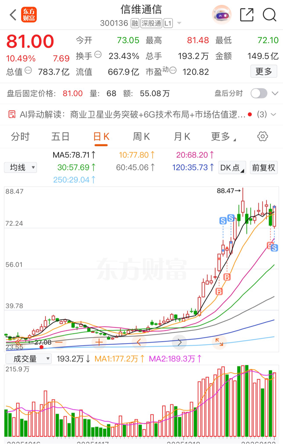
Task: Toggle the 盘后分时 switch
Action: (x=259, y=93)
